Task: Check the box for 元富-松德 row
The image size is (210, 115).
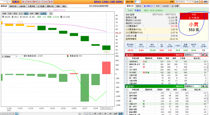Action: click(x=127, y=75)
